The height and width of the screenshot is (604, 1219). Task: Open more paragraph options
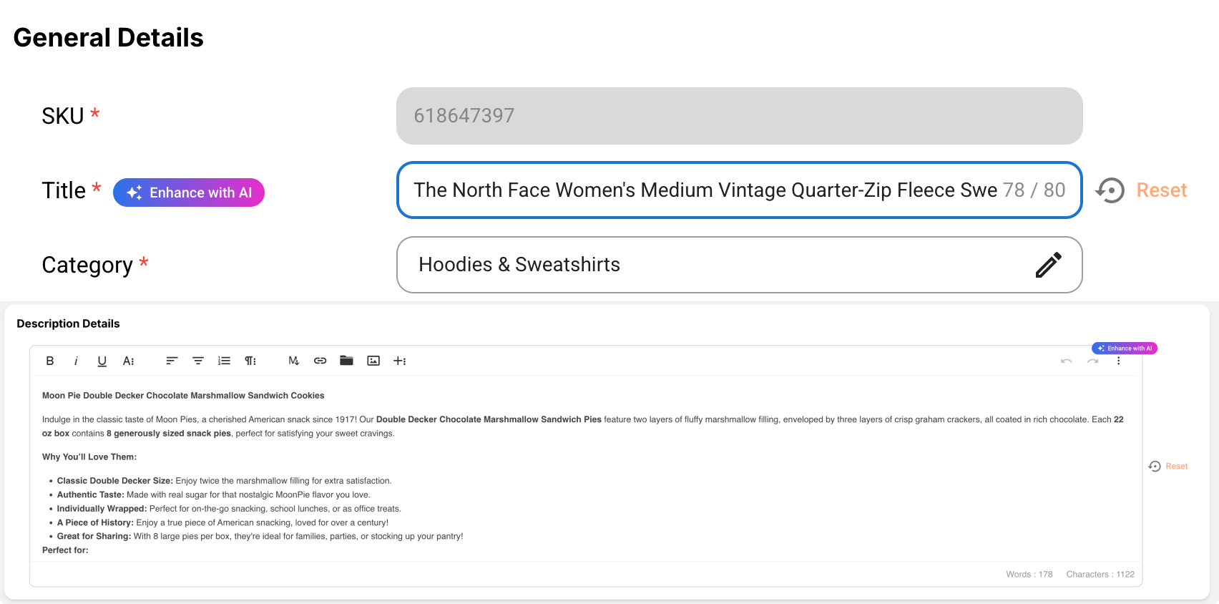point(250,361)
